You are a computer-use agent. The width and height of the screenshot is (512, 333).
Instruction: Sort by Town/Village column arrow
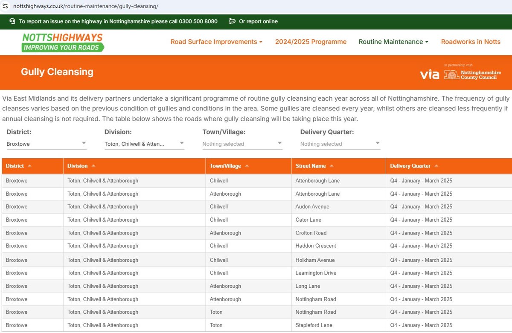tap(247, 166)
